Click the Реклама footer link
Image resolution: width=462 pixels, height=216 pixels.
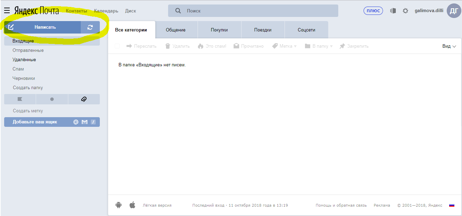(382, 205)
